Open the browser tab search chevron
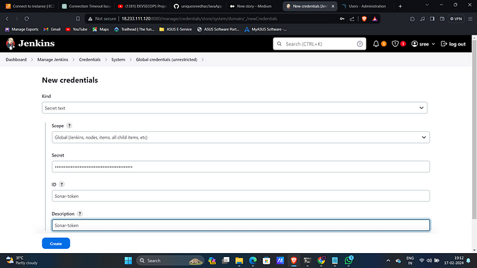 [427, 5]
